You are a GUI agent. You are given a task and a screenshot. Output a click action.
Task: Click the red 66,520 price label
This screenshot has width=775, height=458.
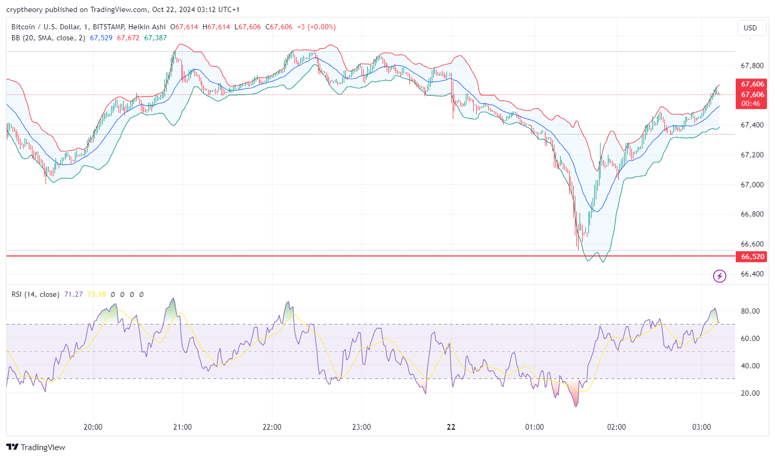click(x=752, y=256)
